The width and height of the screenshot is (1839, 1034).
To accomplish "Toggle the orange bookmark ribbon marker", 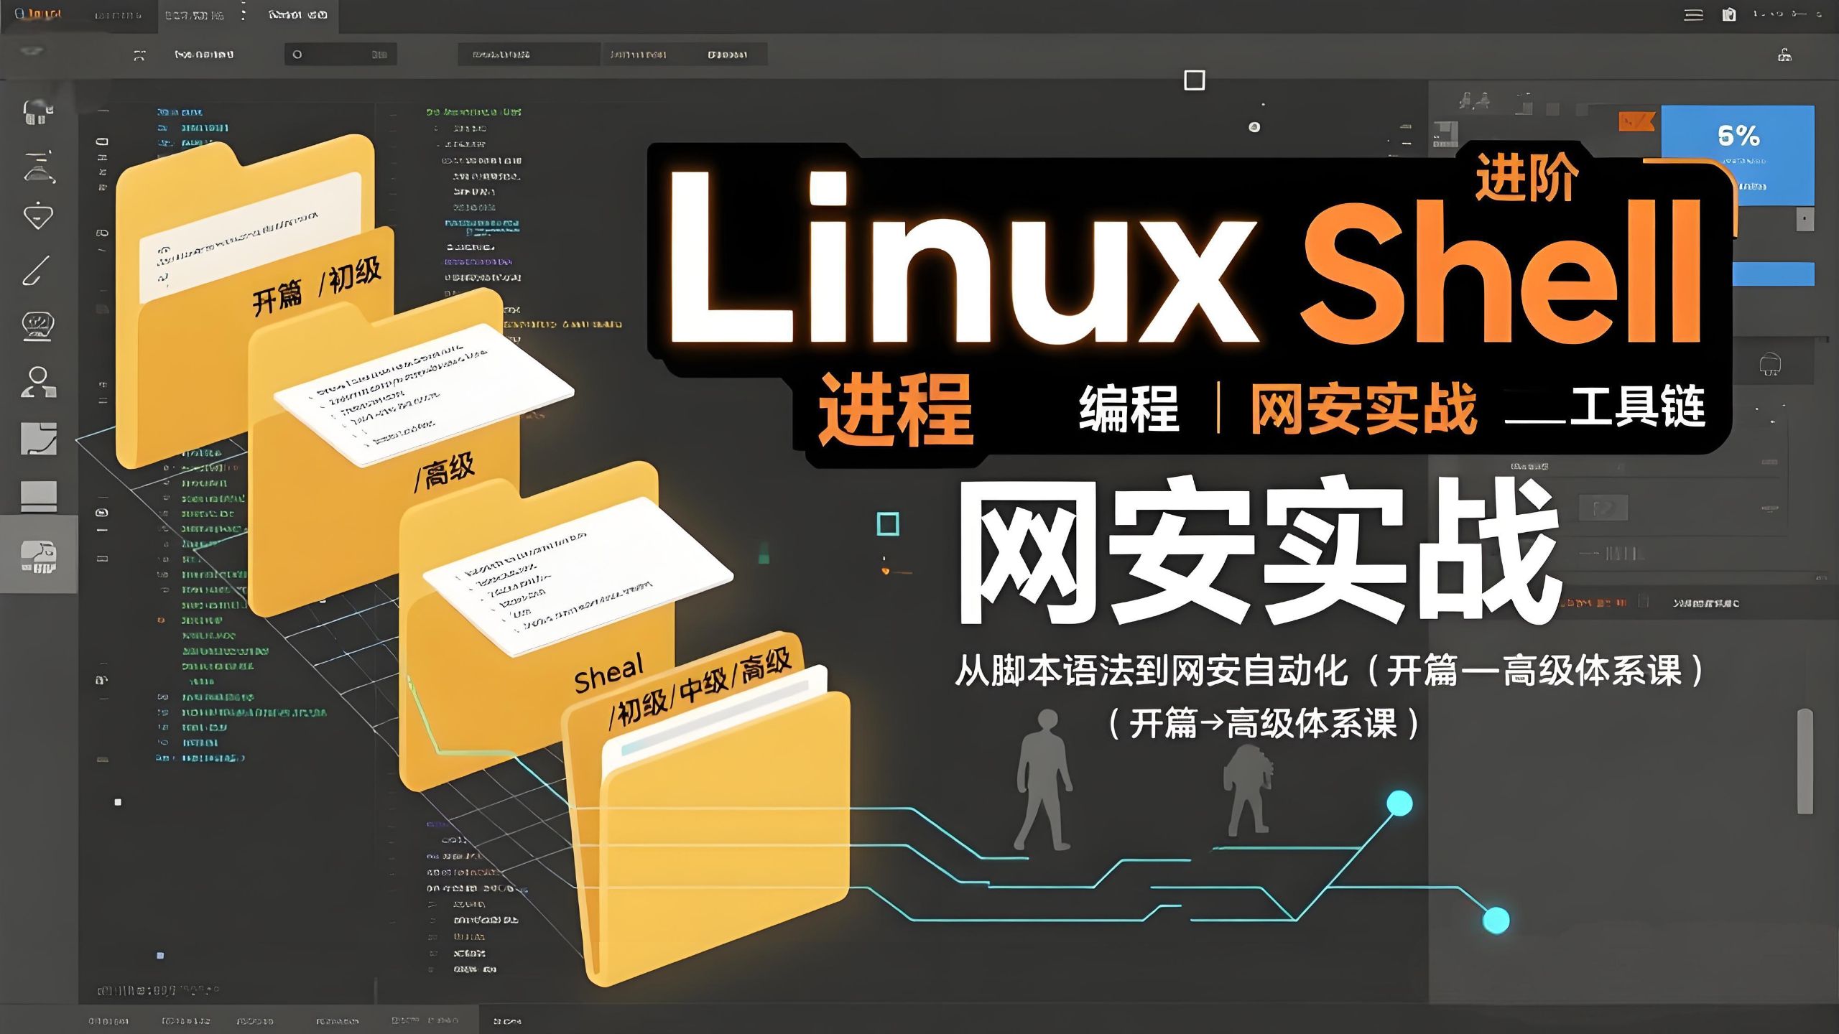I will pyautogui.click(x=1637, y=121).
